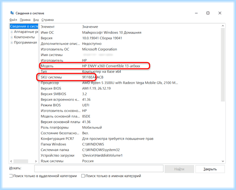Select the Модель row
Image resolution: width=236 pixels, height=190 pixels.
130,66
